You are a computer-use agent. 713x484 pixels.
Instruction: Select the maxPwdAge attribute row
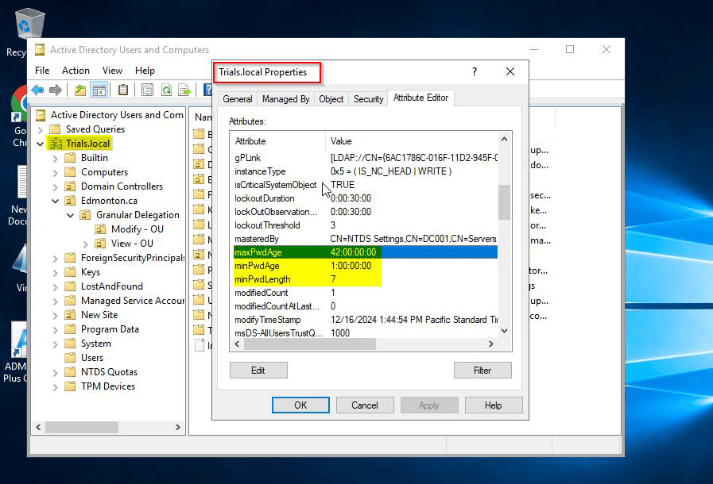pos(365,252)
